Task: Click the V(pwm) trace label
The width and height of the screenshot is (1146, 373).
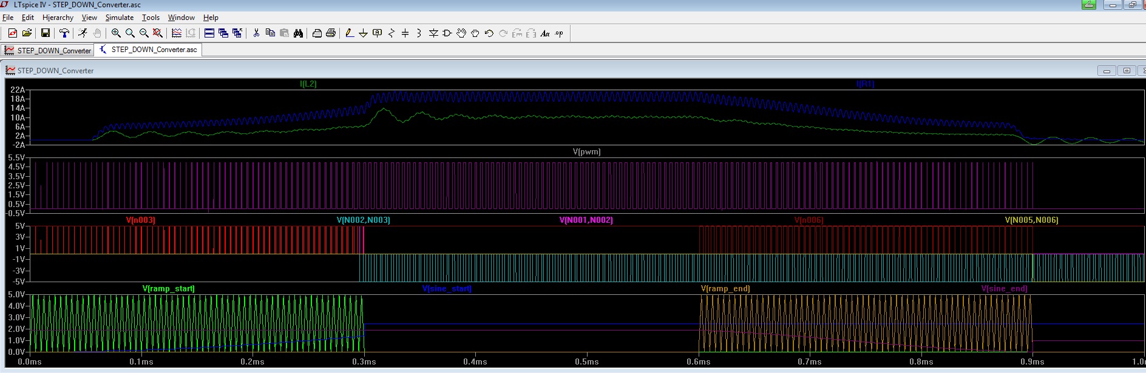Action: [586, 151]
